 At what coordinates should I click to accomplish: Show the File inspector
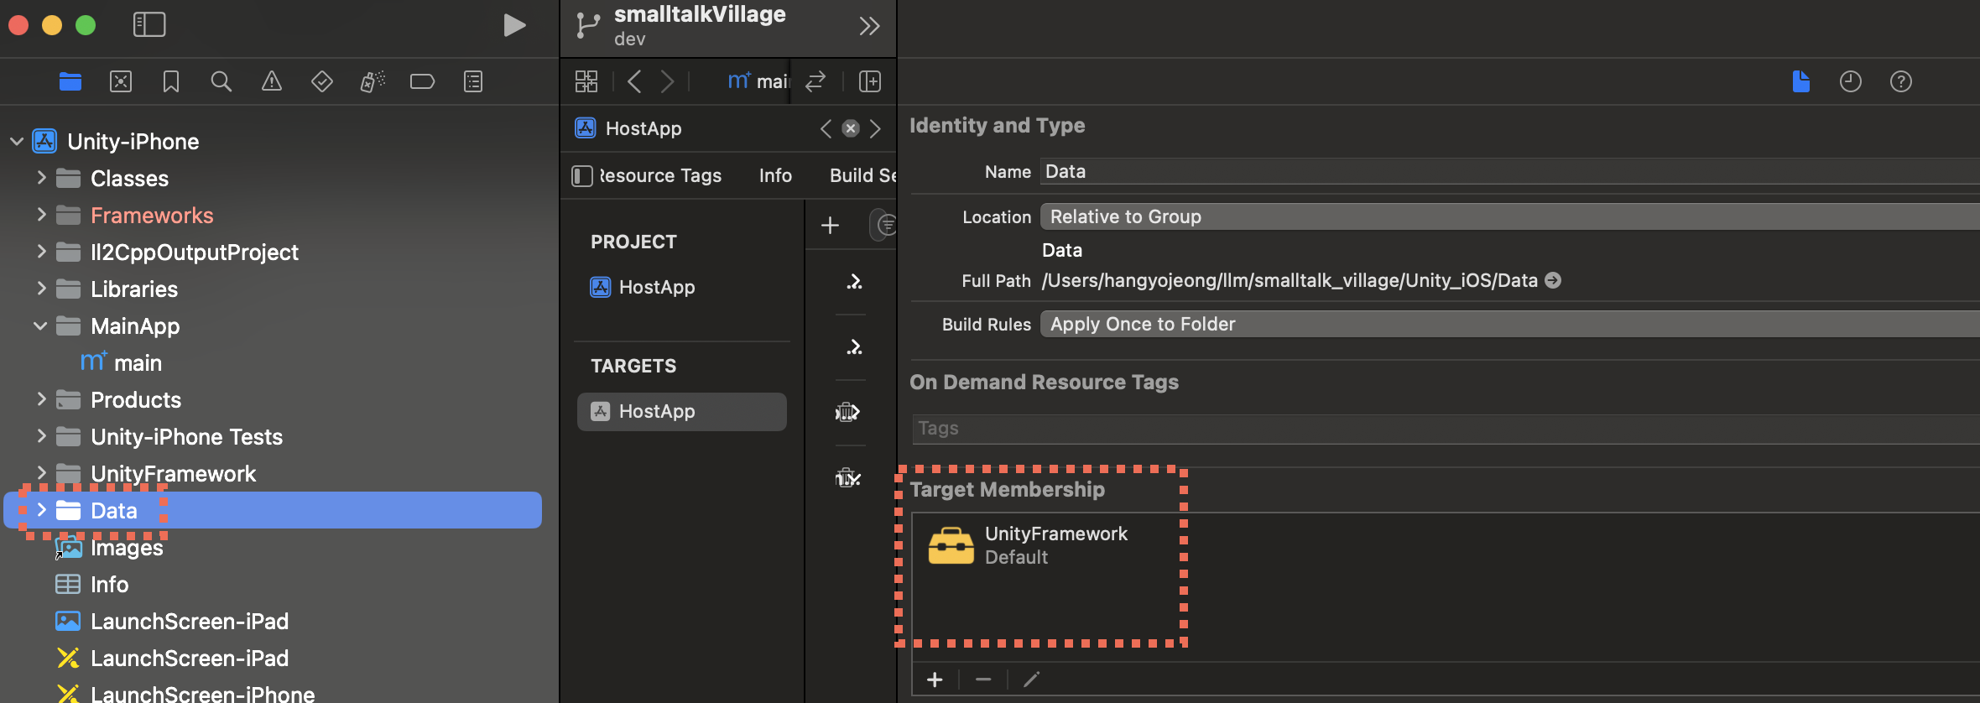tap(1800, 81)
